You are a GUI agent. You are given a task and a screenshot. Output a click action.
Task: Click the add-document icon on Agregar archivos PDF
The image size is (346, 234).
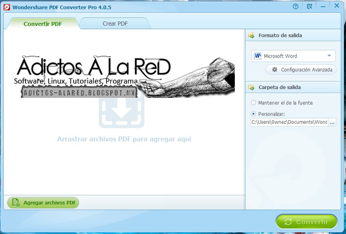tap(16, 202)
